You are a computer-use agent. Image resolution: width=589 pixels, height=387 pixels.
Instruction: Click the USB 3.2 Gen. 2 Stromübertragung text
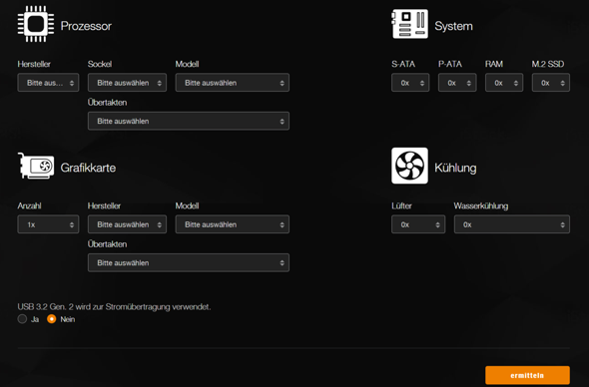[114, 307]
